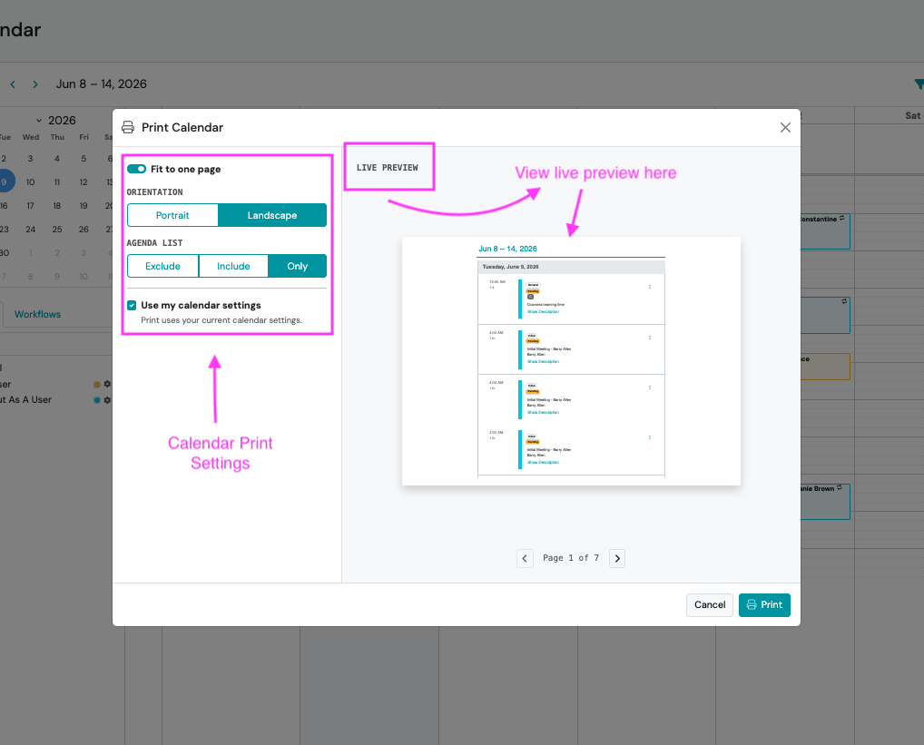Choose Only for agenda list
The height and width of the screenshot is (745, 924).
(x=298, y=266)
